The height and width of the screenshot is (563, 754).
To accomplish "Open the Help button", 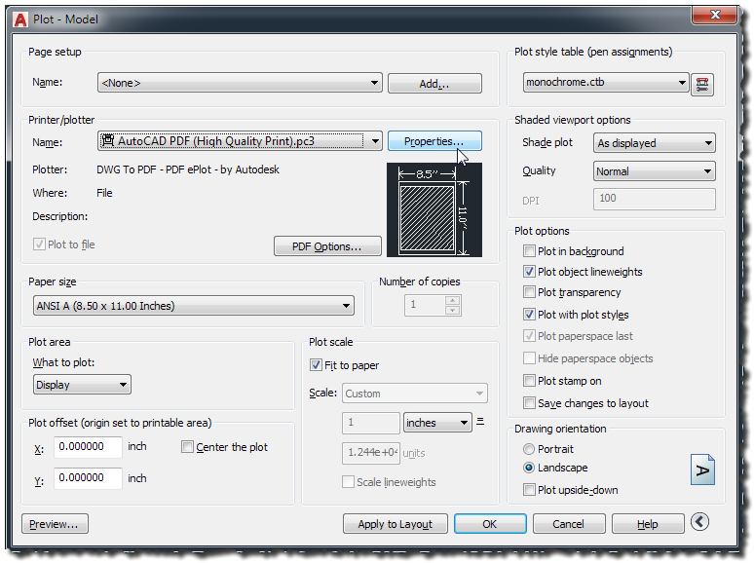I will (x=648, y=524).
